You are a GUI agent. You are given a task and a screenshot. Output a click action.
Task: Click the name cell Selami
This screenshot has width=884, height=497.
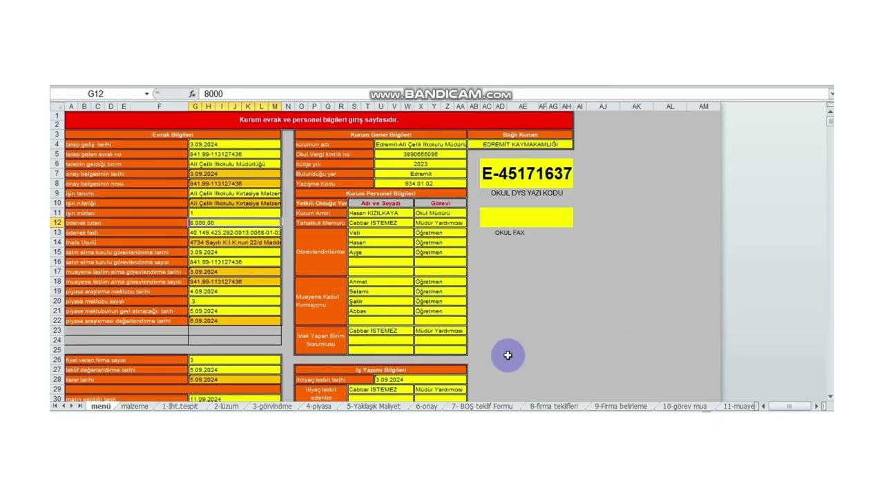pyautogui.click(x=381, y=291)
